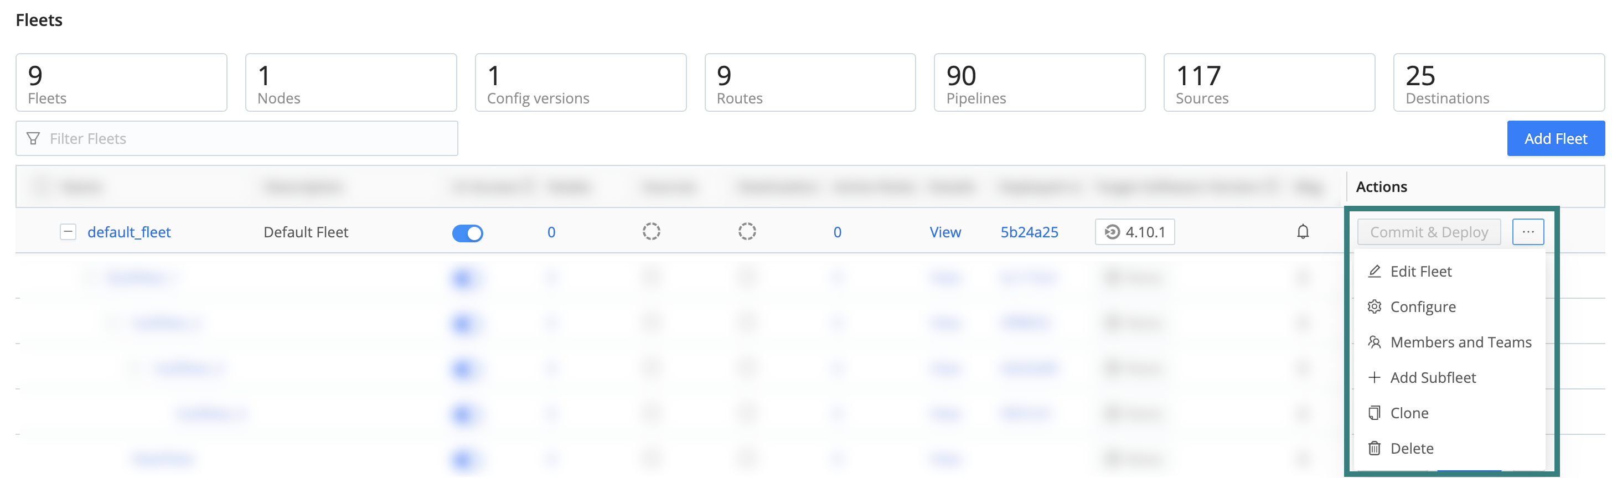Click the Commit & Deploy button
This screenshot has width=1612, height=478.
(1429, 232)
